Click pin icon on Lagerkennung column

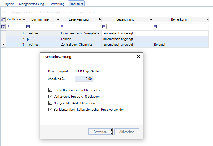[99, 19]
